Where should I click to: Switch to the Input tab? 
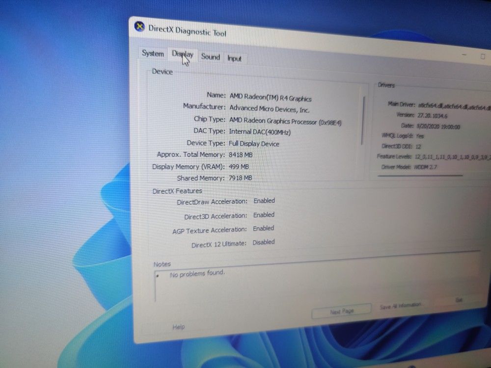click(235, 58)
